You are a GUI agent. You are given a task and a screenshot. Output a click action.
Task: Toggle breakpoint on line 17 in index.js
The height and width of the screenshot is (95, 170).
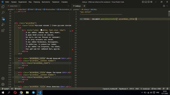(73, 50)
